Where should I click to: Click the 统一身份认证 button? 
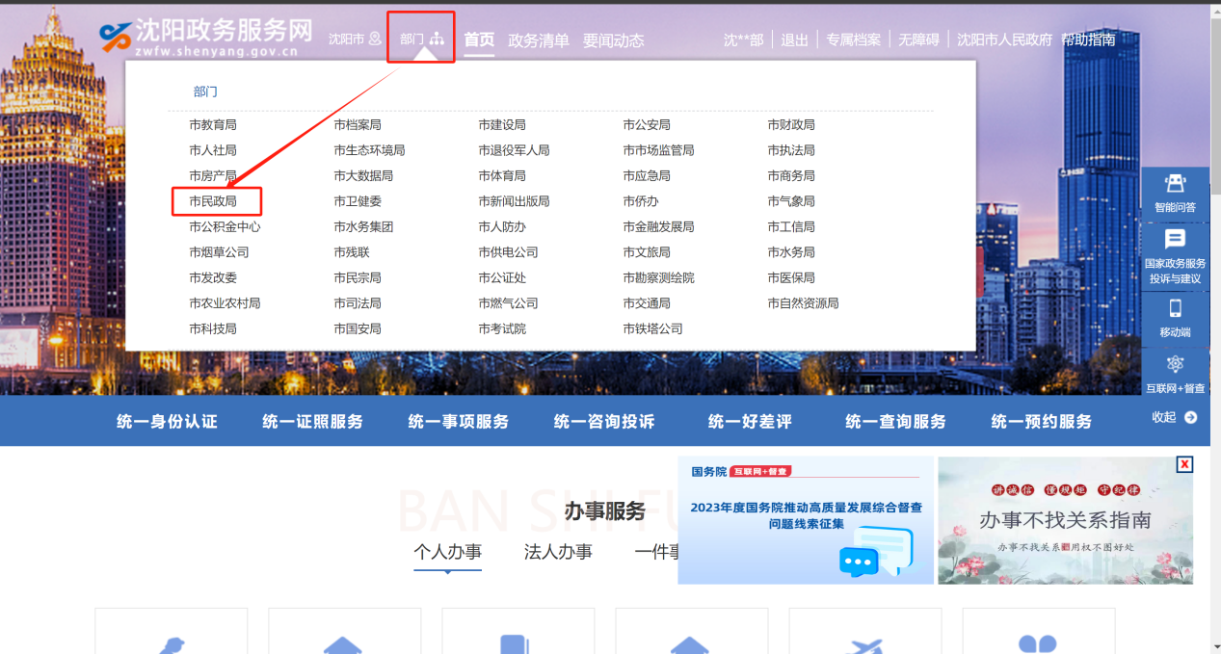(167, 422)
